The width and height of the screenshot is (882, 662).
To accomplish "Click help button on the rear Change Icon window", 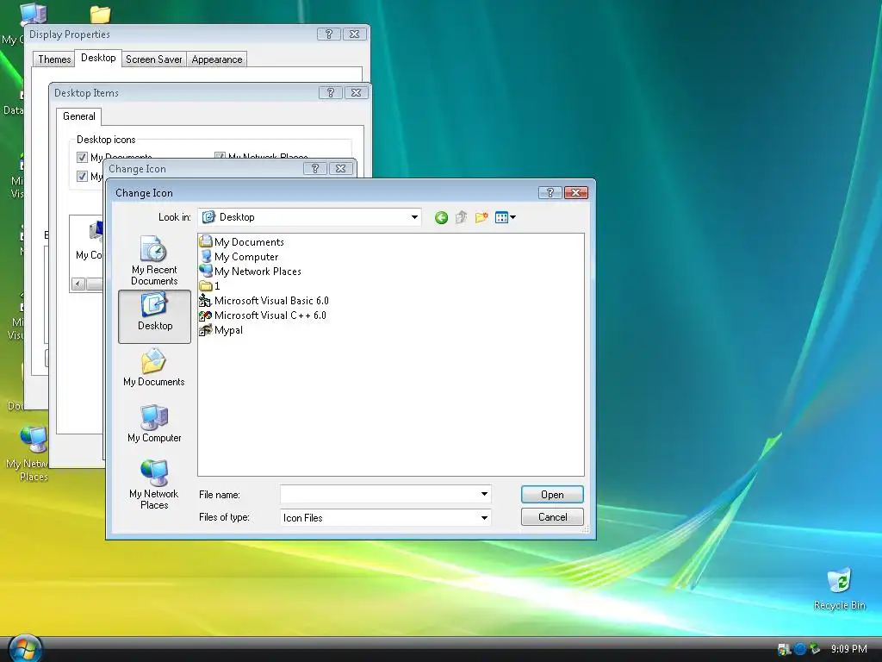I will pos(315,168).
